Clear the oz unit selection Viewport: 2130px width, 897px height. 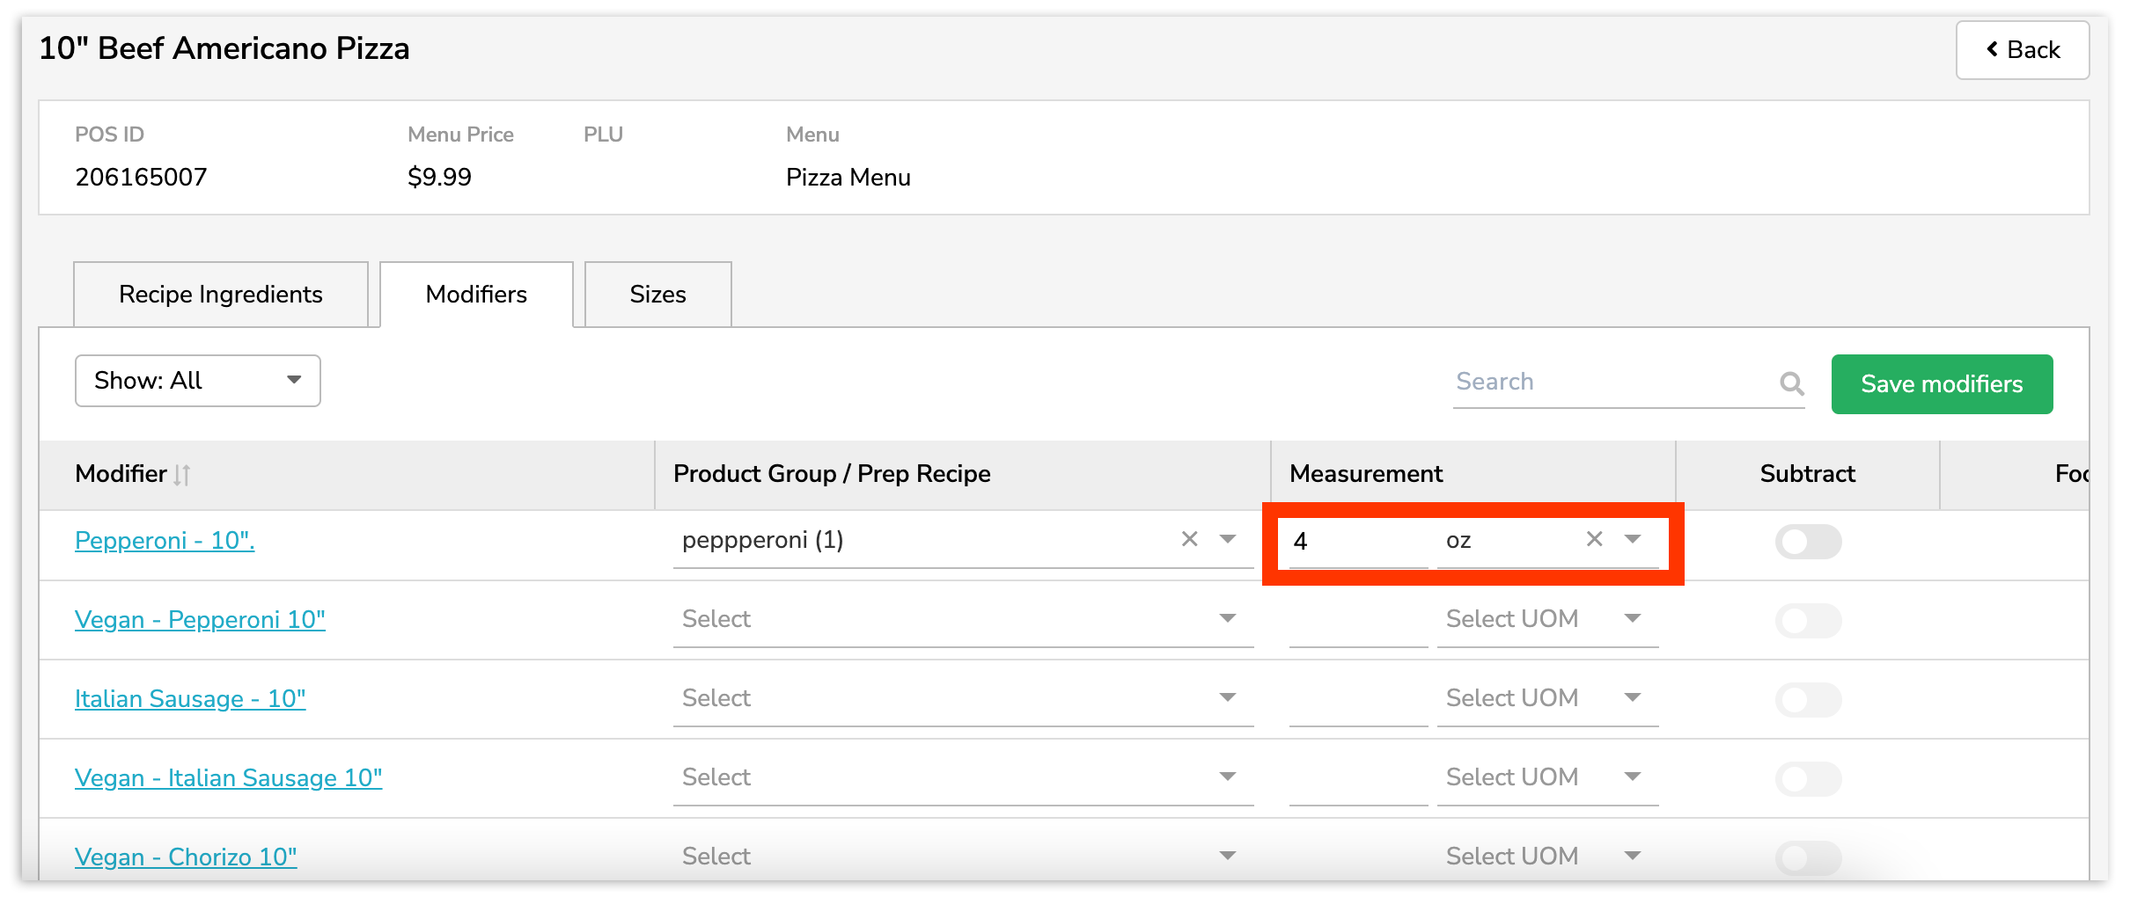coord(1594,539)
